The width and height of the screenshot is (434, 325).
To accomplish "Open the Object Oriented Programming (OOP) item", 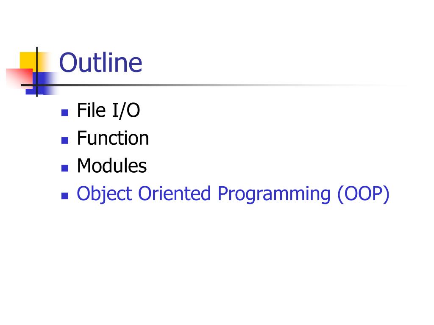I will click(233, 194).
